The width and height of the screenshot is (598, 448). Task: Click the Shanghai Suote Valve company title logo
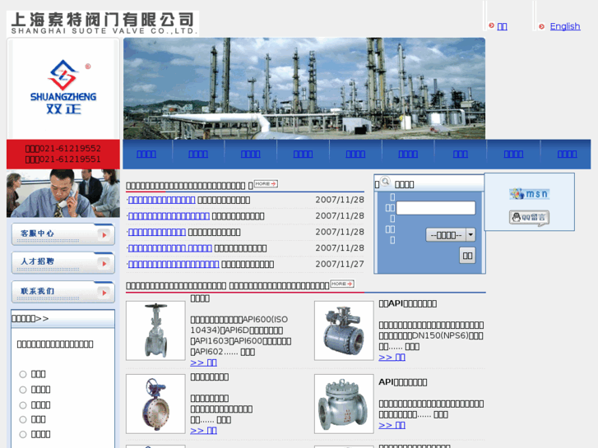[103, 23]
